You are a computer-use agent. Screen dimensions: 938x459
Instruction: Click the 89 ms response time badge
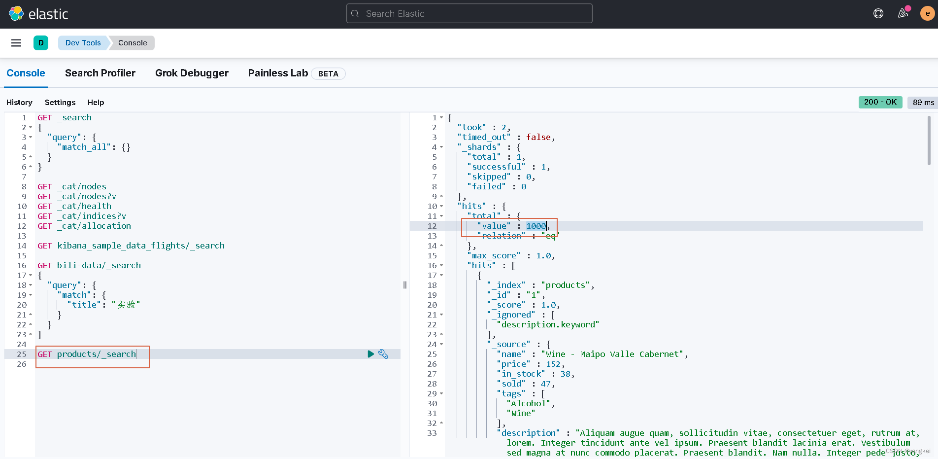point(923,102)
